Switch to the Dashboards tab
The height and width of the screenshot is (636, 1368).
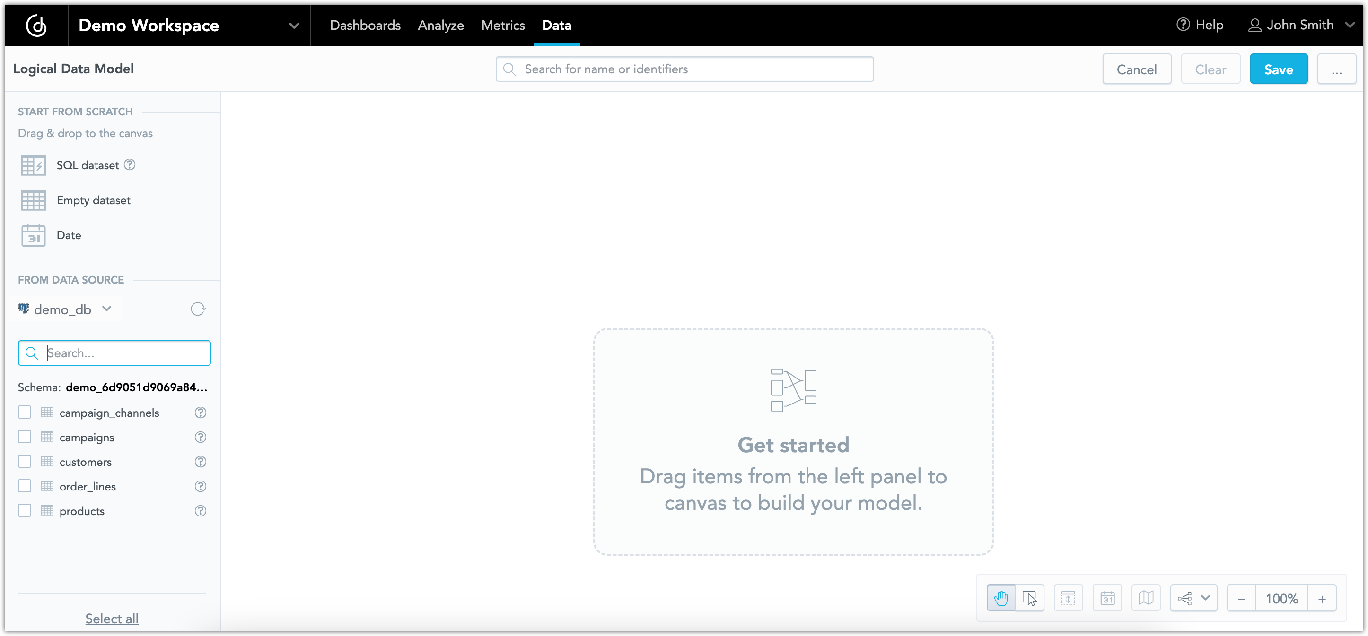point(366,25)
